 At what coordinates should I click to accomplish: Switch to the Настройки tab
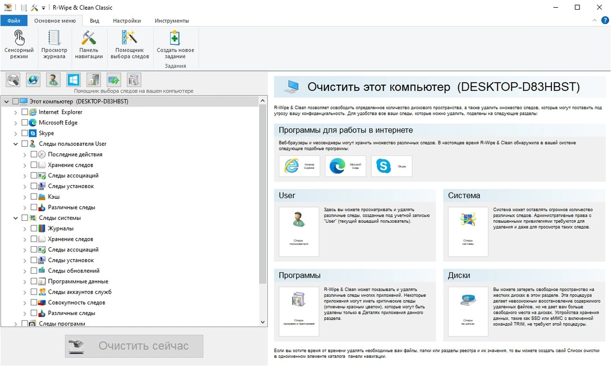[127, 21]
